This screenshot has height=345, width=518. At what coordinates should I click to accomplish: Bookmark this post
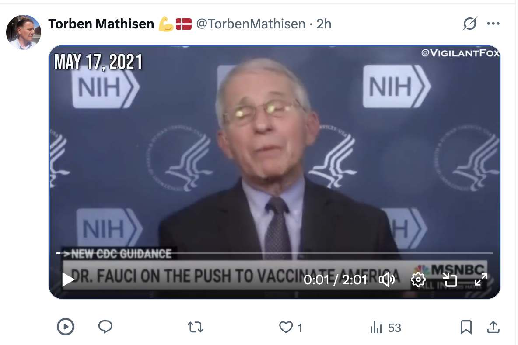point(466,327)
